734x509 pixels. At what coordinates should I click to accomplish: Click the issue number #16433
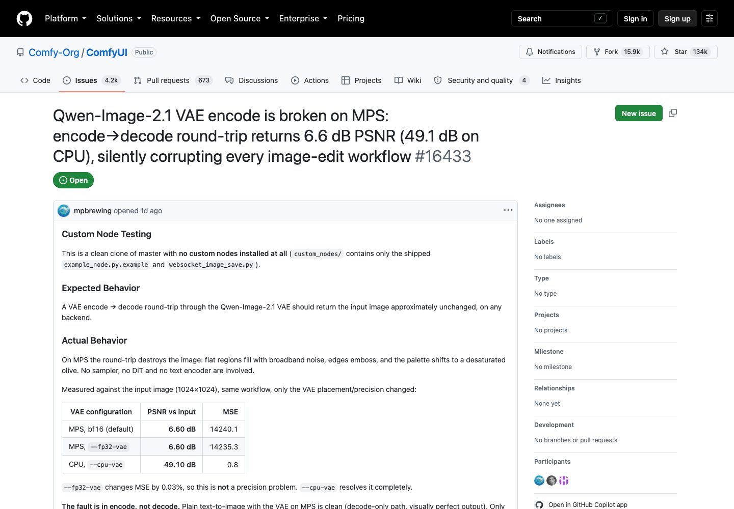point(443,156)
